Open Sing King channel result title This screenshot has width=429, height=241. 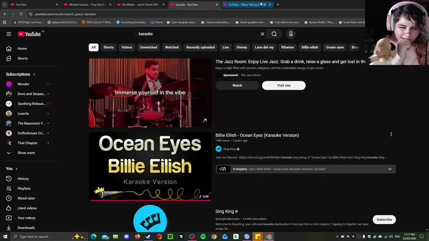pos(225,212)
